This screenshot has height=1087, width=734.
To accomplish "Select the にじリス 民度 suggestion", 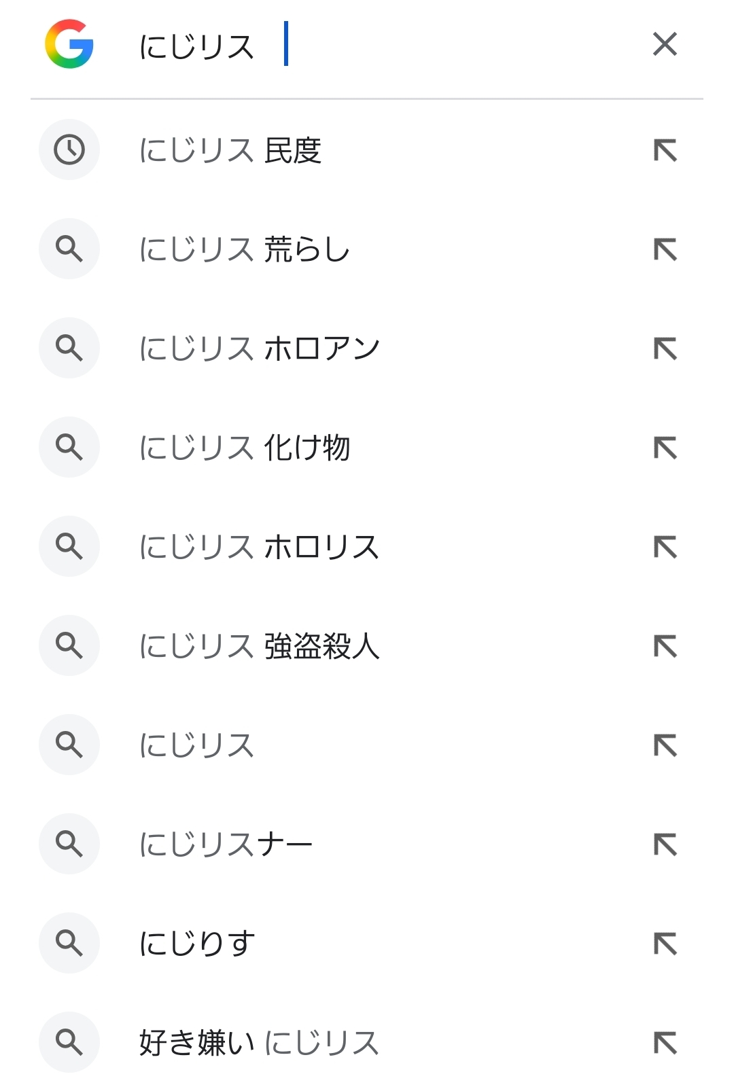I will (x=230, y=150).
